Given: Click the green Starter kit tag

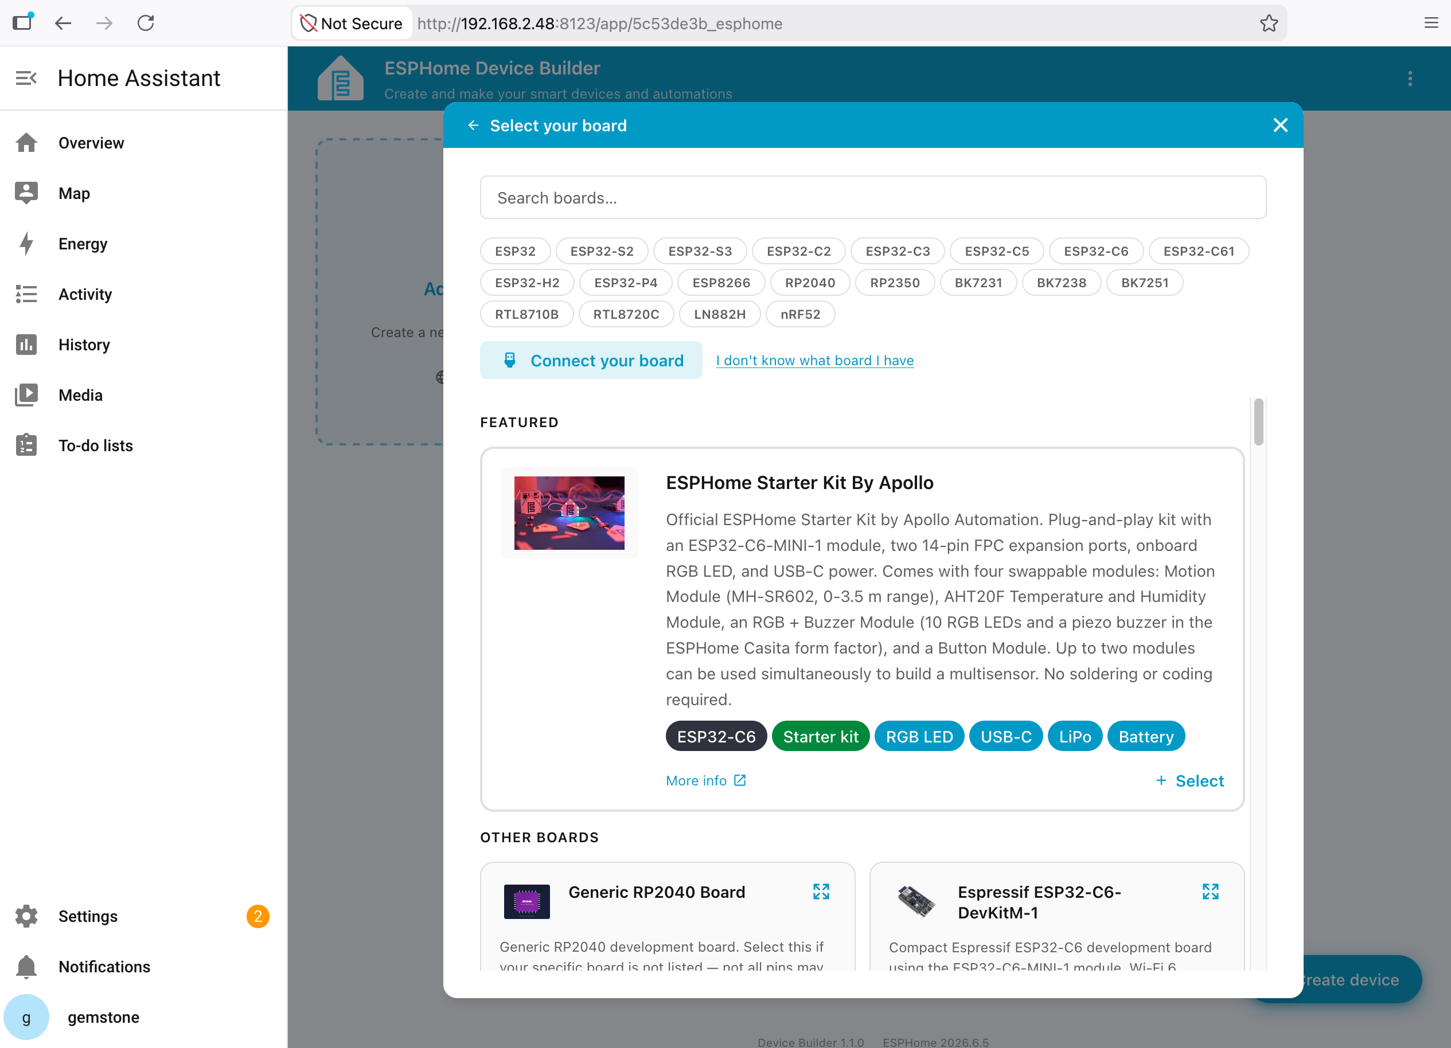Looking at the screenshot, I should 821,737.
